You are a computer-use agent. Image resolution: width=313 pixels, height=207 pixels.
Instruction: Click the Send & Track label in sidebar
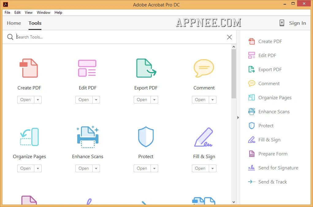(273, 182)
